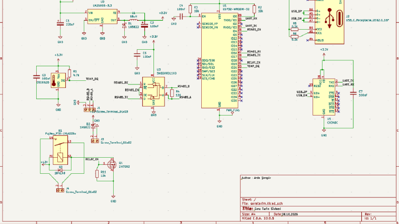Click the Fujitsu relay value text above K1
Viewport: 399px width, 224px height.
pos(60,134)
